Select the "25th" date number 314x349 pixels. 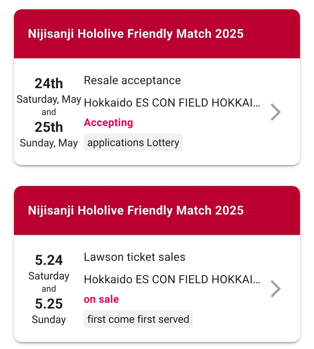(49, 127)
